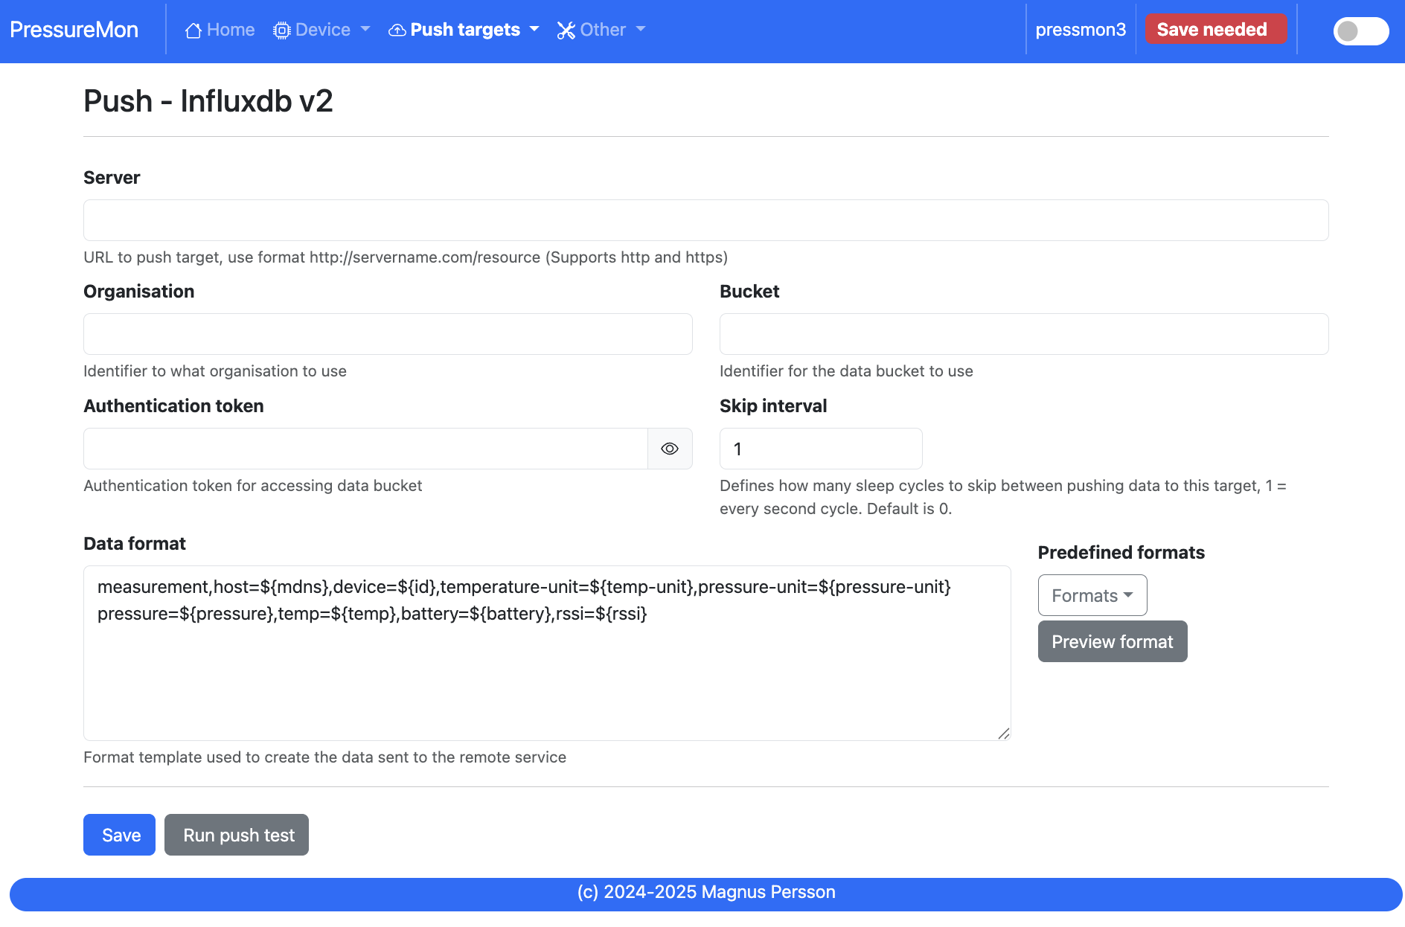Click the Skip interval label
Viewport: 1405px width, 927px height.
point(773,406)
